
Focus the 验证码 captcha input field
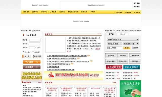(32, 48)
